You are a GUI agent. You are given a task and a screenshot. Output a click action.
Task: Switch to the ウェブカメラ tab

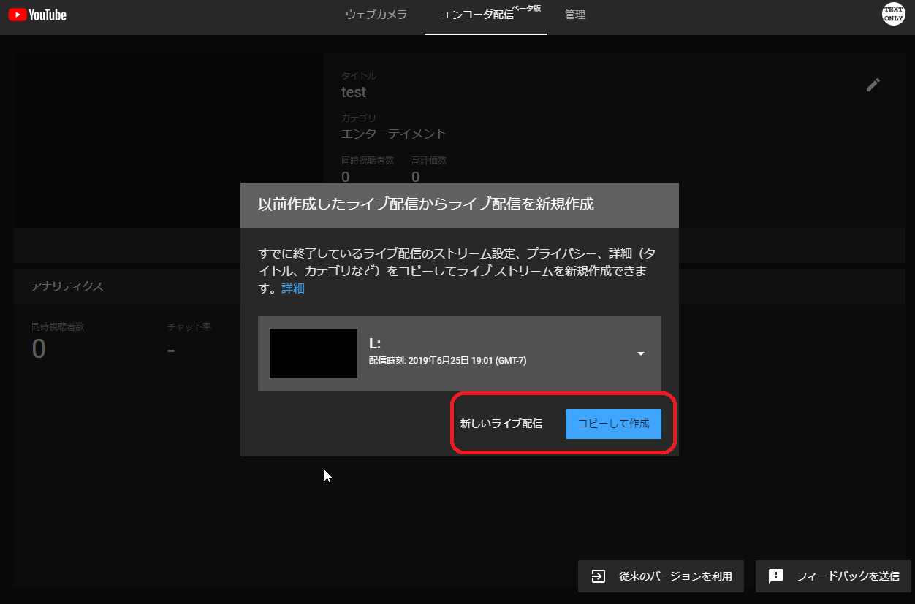coord(376,15)
